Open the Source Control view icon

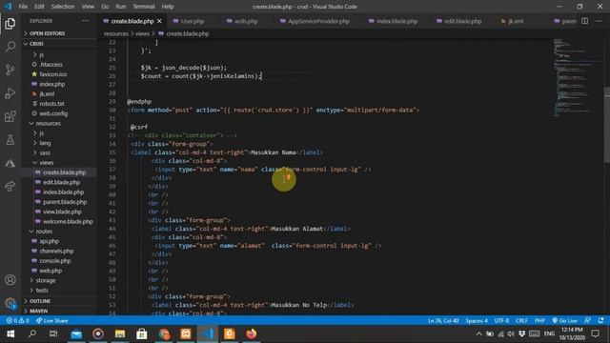pyautogui.click(x=10, y=70)
